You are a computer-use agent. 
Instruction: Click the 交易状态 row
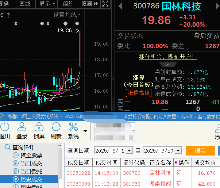pyautogui.click(x=167, y=36)
